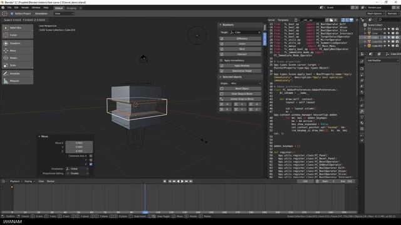Play the animation in reverse
The width and height of the screenshot is (401, 225).
(x=178, y=181)
